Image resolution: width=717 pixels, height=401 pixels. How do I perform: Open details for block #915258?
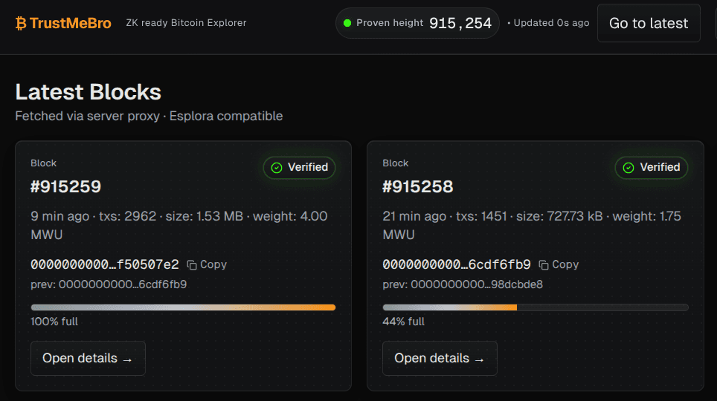click(x=440, y=359)
